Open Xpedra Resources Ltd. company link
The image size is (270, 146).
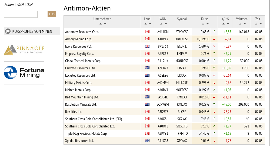click(79, 141)
